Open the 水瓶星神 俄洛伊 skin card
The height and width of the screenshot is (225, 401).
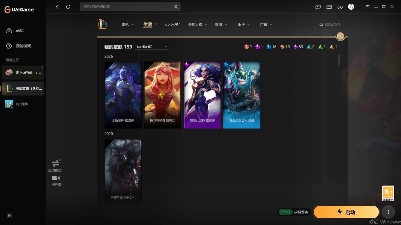[123, 95]
